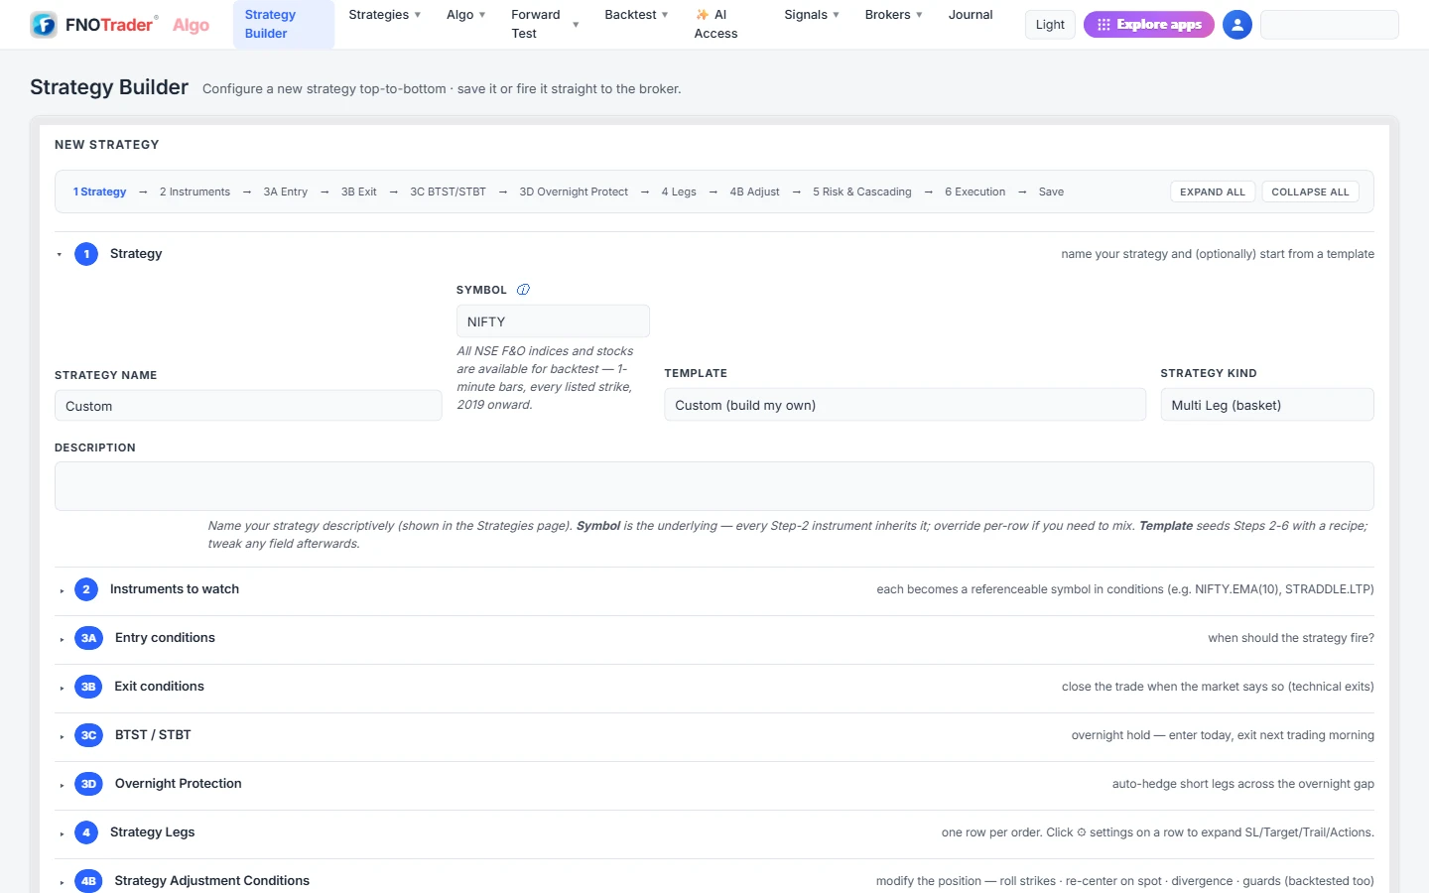Click the 3C BTST / STBT badge
Screen dimensions: 1429x893
coord(88,735)
